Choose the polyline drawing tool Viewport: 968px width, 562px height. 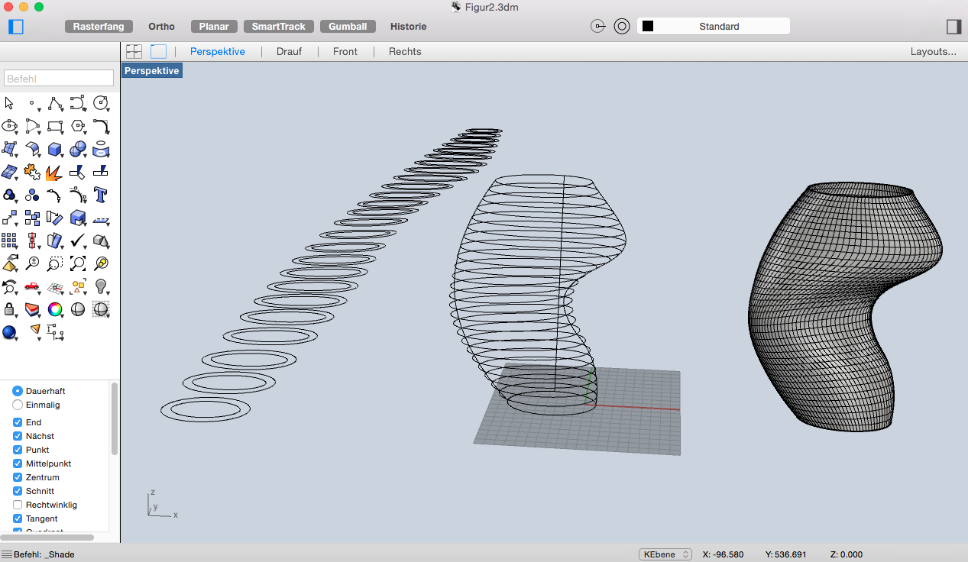(54, 103)
